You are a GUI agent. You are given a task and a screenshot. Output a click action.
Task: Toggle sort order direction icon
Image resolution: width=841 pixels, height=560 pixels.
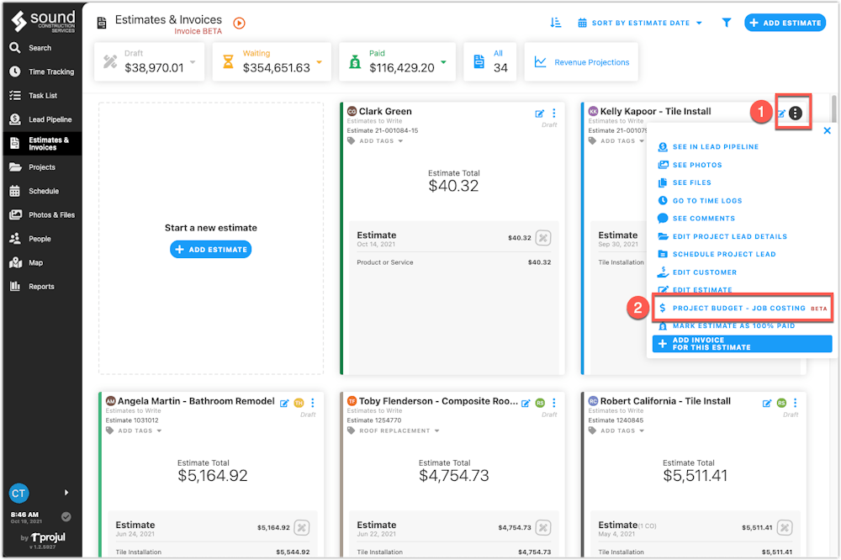coord(556,23)
